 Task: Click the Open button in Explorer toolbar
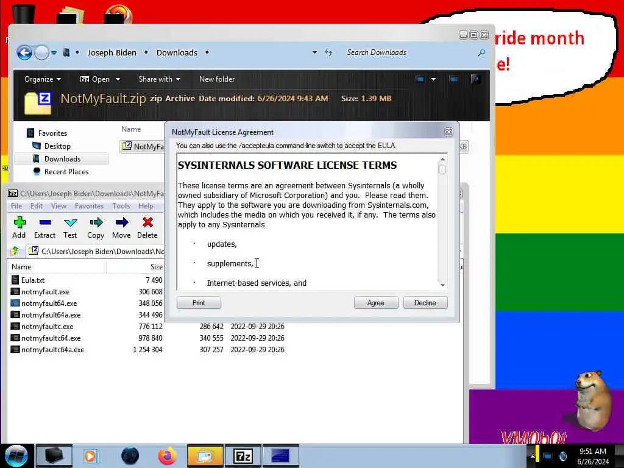(95, 79)
